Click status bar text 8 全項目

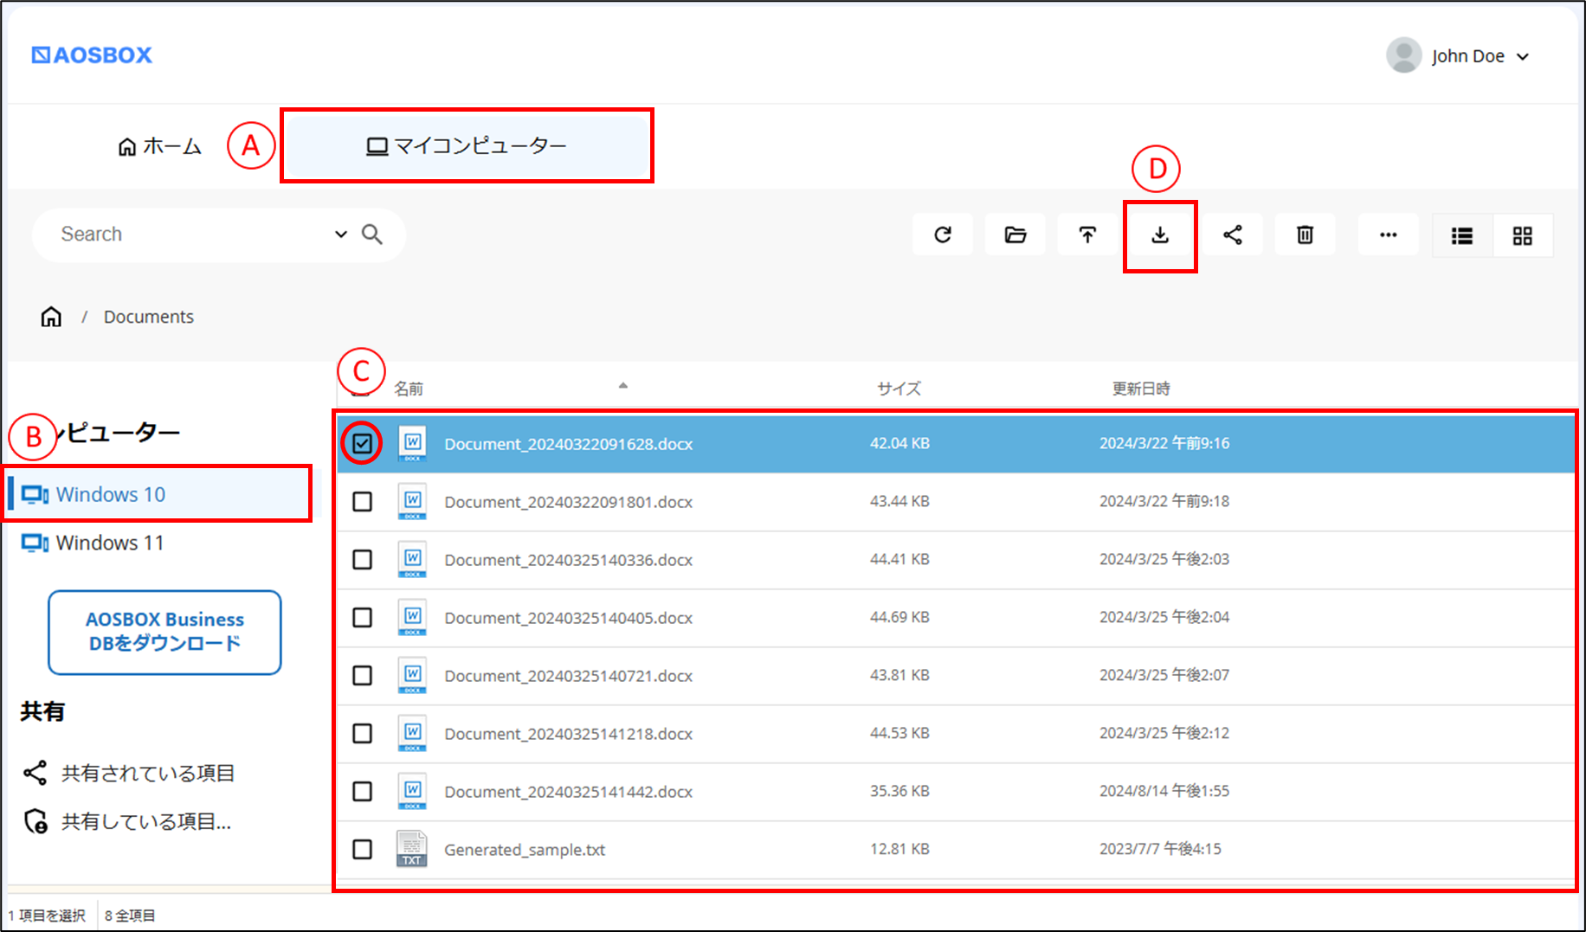pos(130,916)
